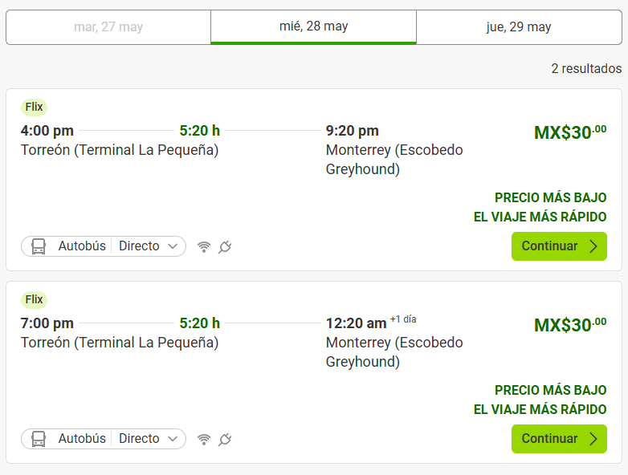The image size is (628, 475).
Task: Click the Wi-Fi icon on the 4:00 pm trip
Action: click(x=204, y=247)
